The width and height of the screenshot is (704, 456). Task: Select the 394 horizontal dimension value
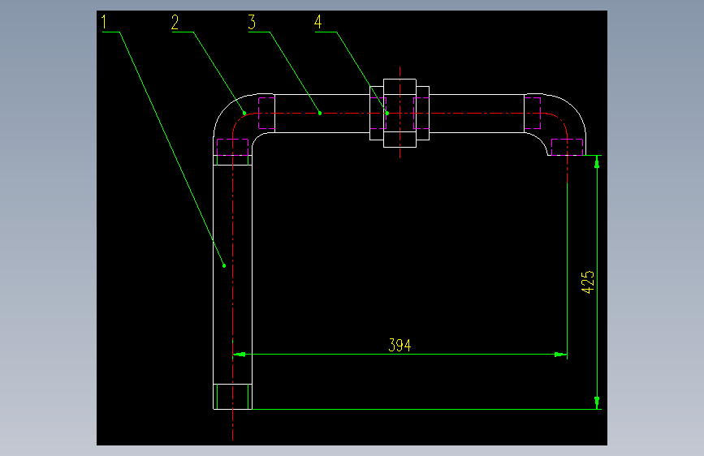pos(400,345)
